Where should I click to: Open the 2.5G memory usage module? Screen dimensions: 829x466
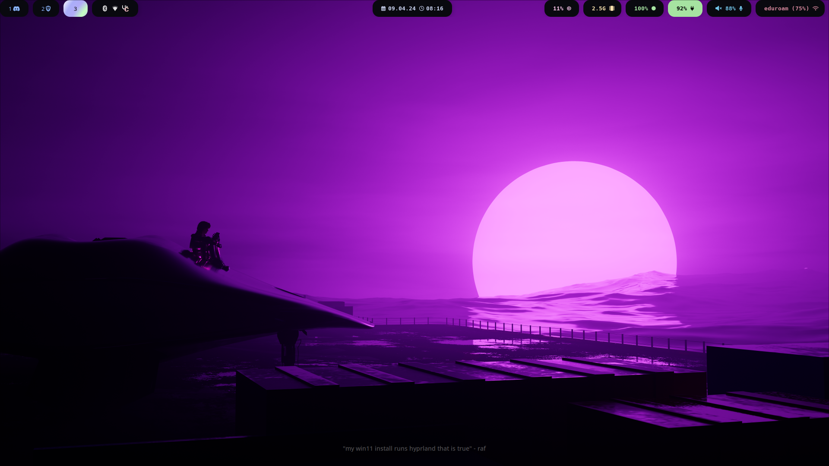[x=602, y=9]
